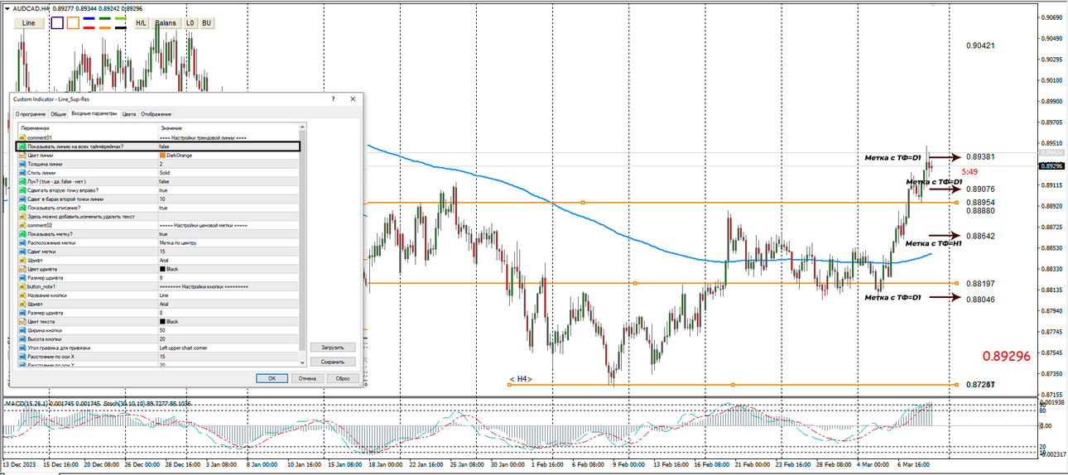
Task: Pick the red line style icon
Action: click(89, 26)
